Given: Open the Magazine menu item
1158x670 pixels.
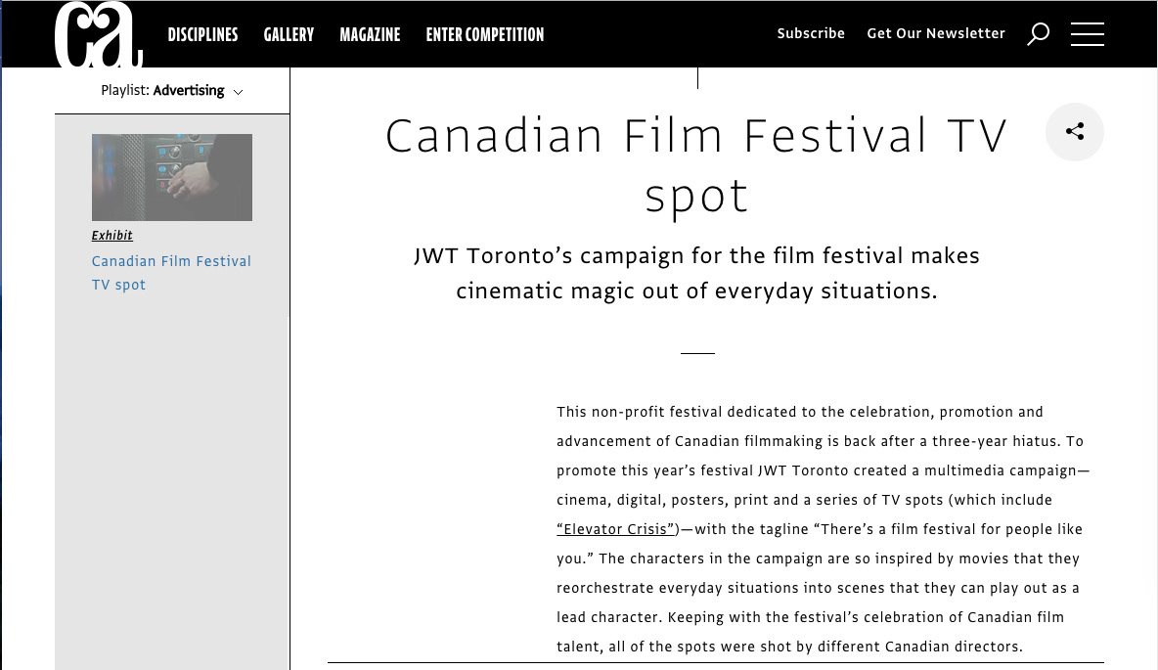Looking at the screenshot, I should coord(370,34).
